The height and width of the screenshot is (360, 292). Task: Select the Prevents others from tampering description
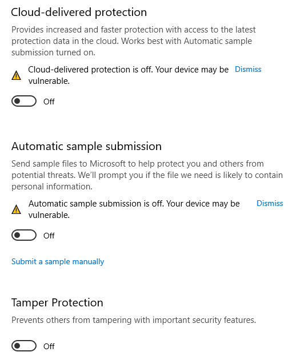134,320
